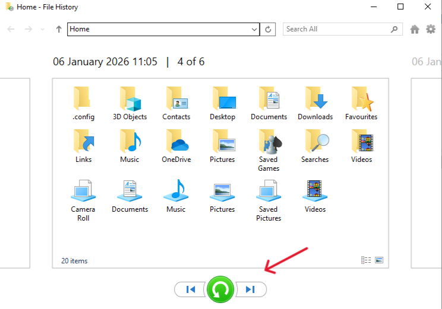Select the Downloads folder
442x309 pixels.
click(x=315, y=104)
